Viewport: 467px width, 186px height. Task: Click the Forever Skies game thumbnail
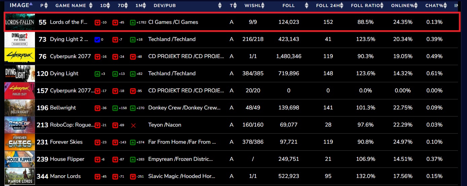[20, 142]
